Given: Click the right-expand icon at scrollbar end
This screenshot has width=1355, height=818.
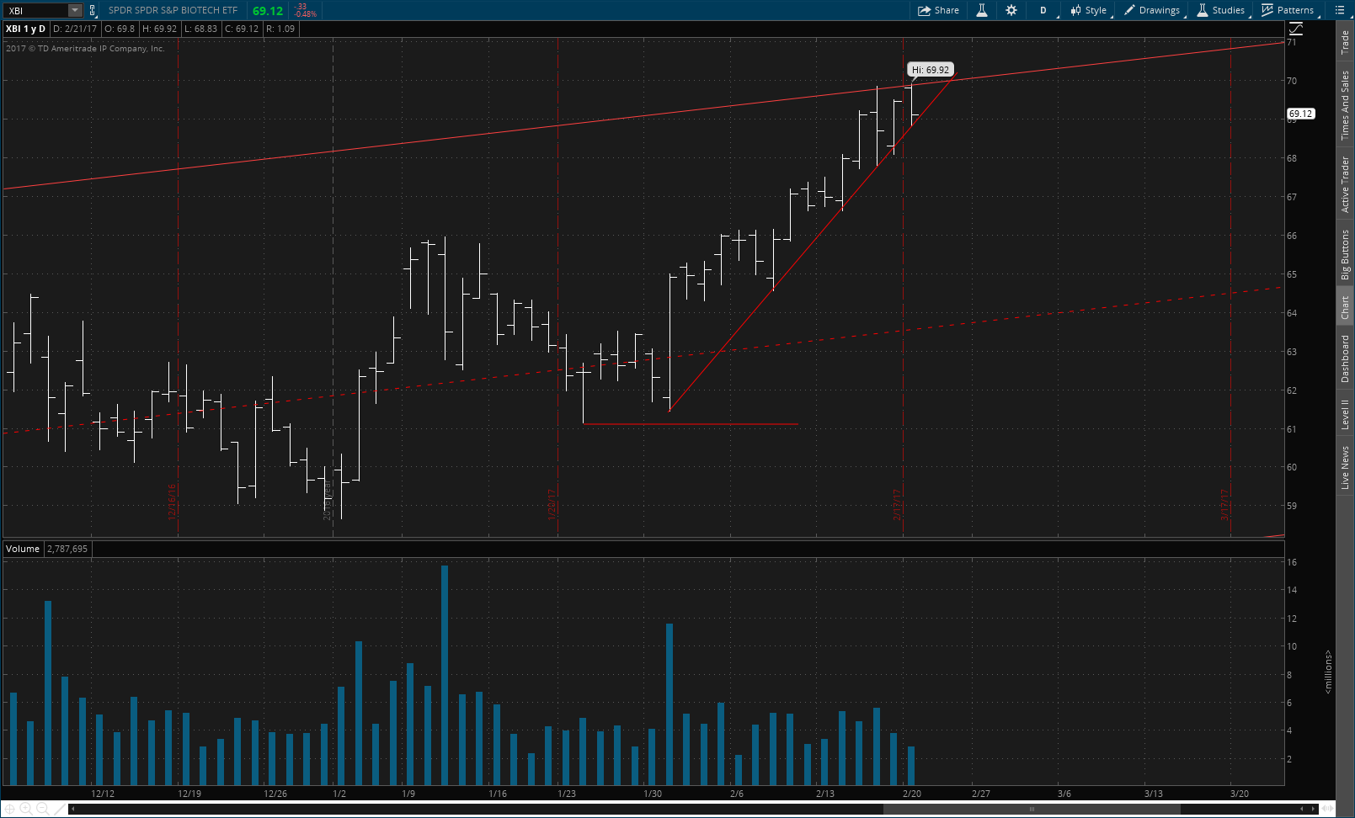Looking at the screenshot, I should (x=1328, y=809).
